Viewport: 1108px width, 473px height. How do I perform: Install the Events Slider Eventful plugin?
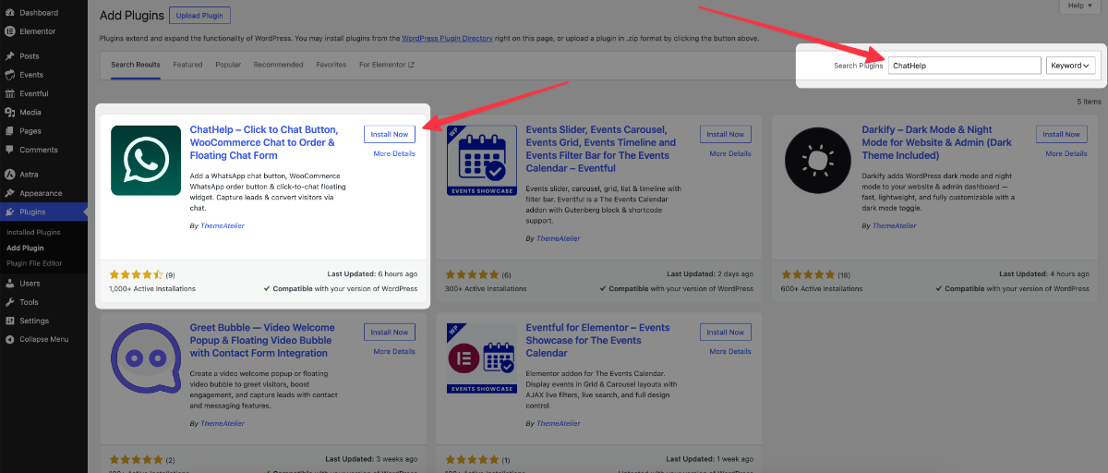726,134
